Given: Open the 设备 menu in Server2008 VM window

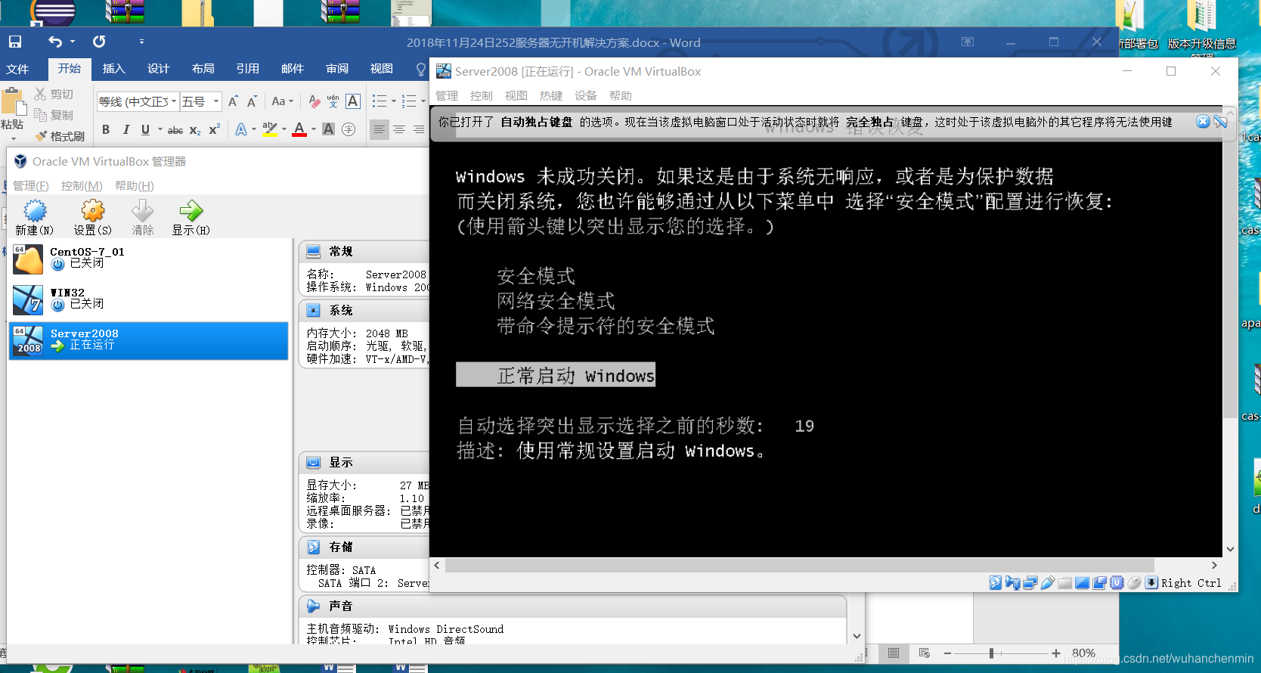Looking at the screenshot, I should (585, 95).
